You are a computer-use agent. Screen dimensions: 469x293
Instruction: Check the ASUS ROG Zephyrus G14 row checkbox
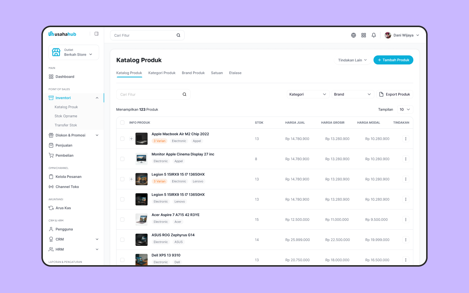[x=122, y=240]
